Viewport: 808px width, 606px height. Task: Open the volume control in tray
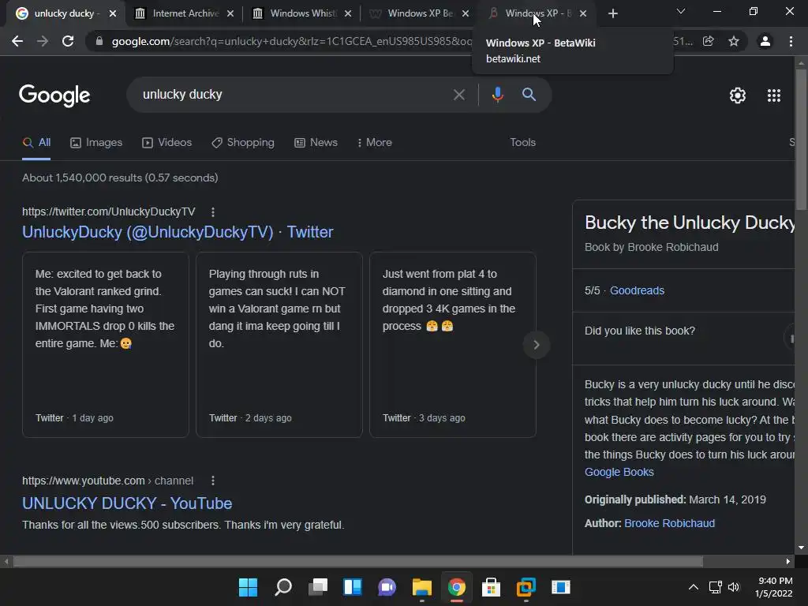734,587
